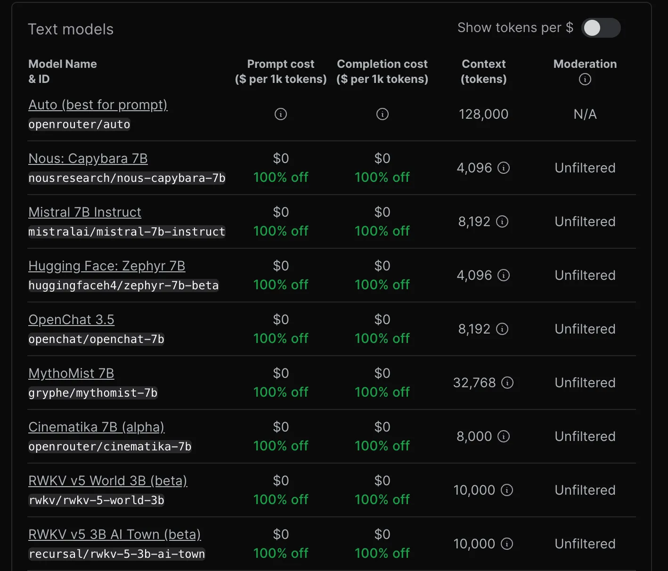
Task: Click the Prompt cost column header
Action: 281,71
